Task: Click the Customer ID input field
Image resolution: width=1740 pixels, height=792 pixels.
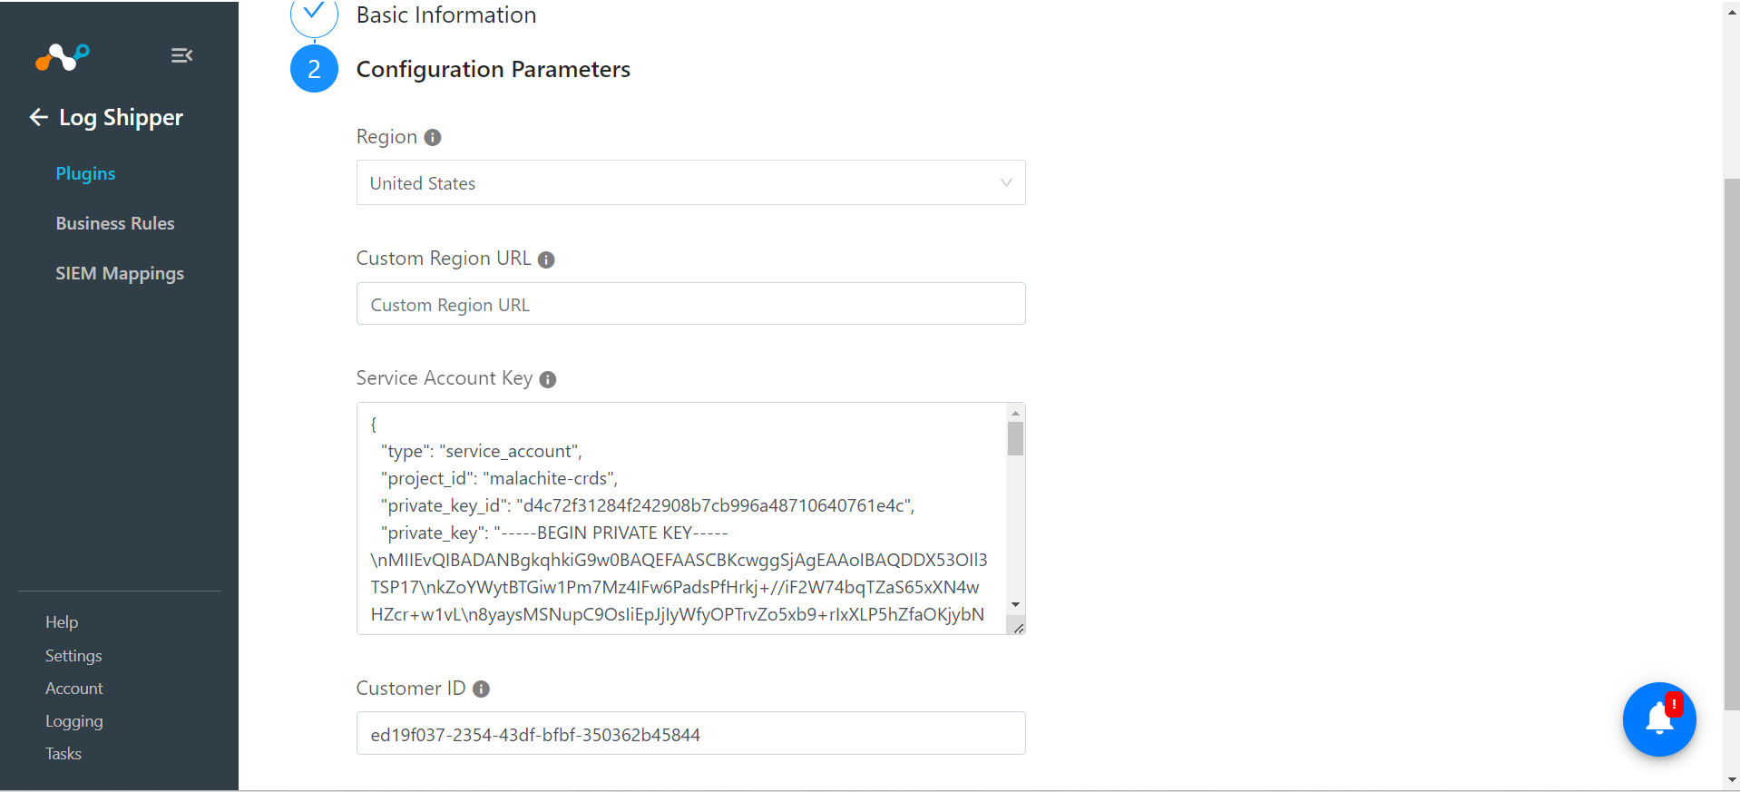Action: click(690, 733)
